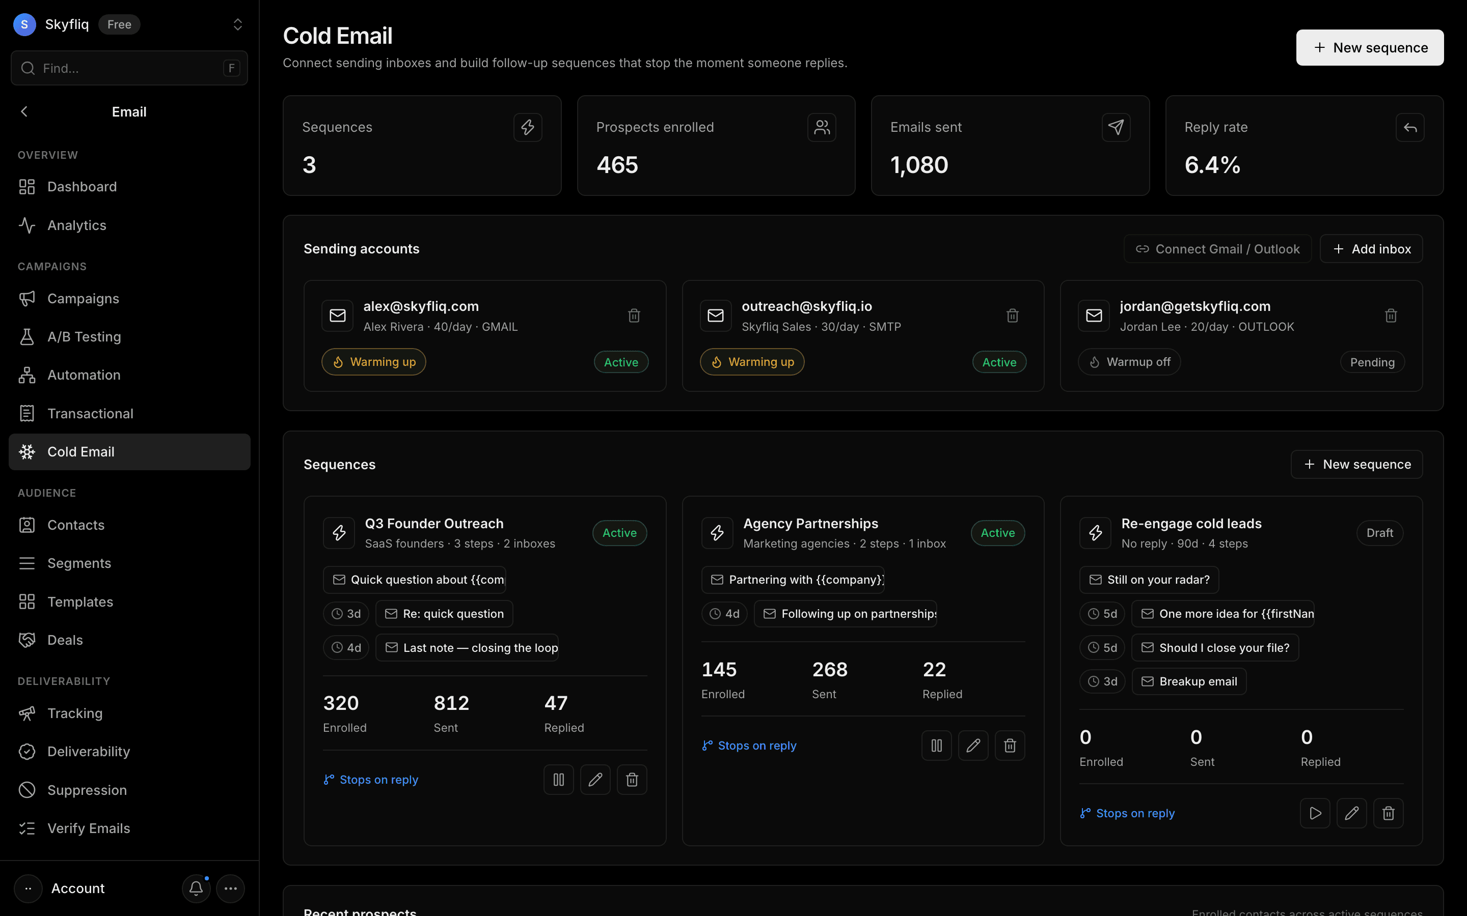Open the Dashboard page

129,187
